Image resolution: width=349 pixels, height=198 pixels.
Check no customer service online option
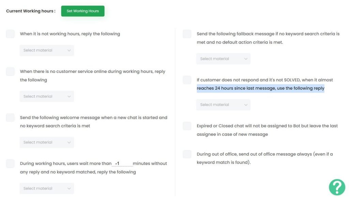pos(10,72)
